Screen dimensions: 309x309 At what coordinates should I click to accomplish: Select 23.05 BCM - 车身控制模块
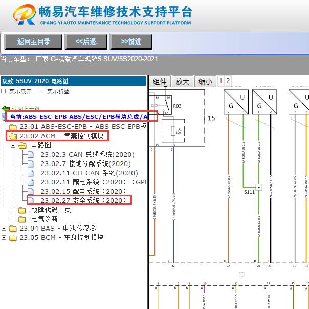tap(61, 237)
